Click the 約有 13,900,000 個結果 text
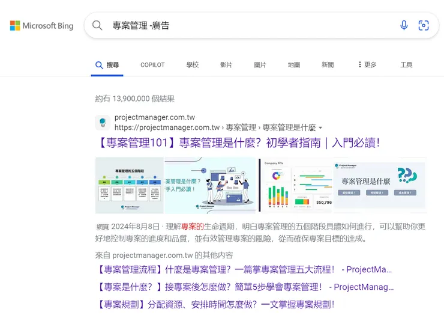Viewport: 444px width, 315px height. coord(135,99)
